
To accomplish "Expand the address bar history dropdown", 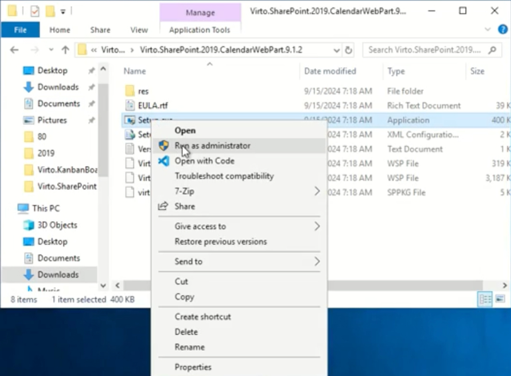I will tap(336, 50).
